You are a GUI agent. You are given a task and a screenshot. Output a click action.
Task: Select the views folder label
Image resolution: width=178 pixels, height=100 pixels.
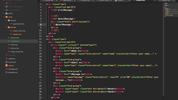(10, 17)
